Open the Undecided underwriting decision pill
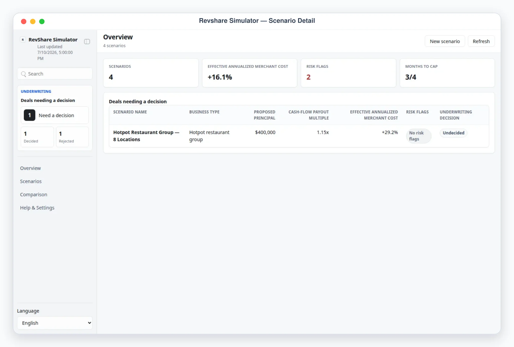The width and height of the screenshot is (514, 347). (453, 133)
